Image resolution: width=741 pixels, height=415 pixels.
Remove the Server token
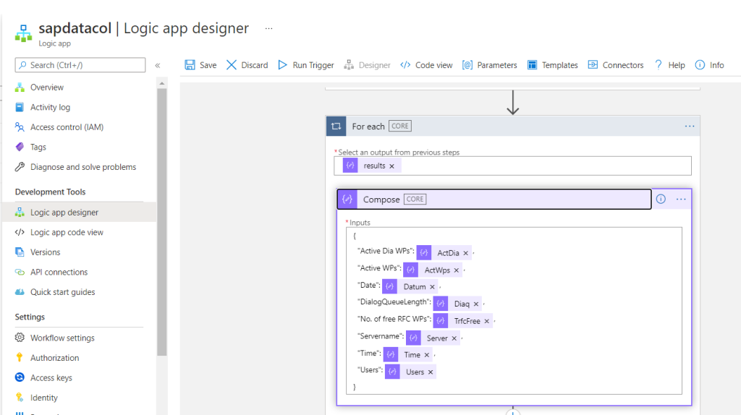pos(454,338)
